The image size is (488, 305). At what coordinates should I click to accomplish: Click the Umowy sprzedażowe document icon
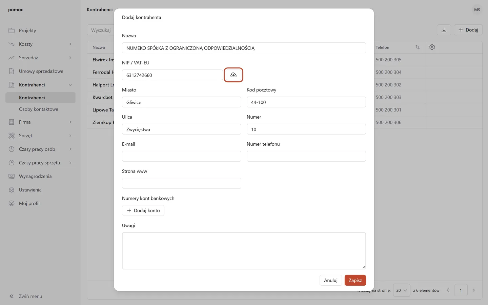click(12, 71)
